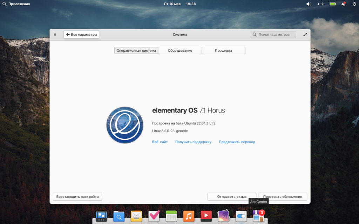The image size is (359, 224).
Task: Click System Settings toggle icon in dock
Action: [241, 216]
